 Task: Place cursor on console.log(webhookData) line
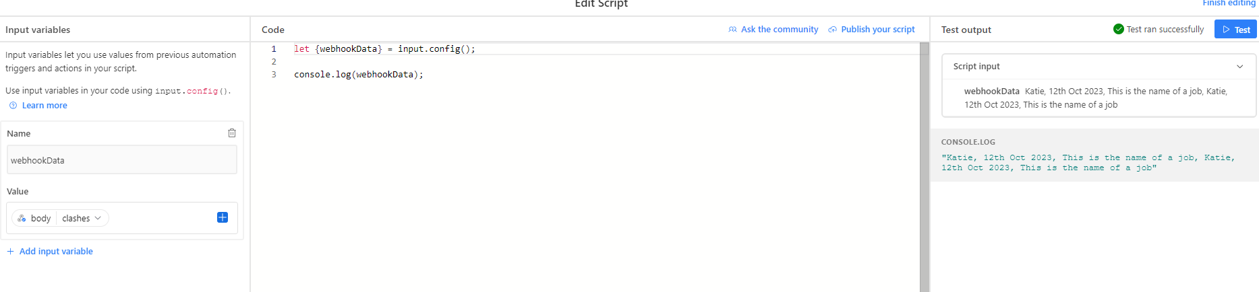pos(359,75)
